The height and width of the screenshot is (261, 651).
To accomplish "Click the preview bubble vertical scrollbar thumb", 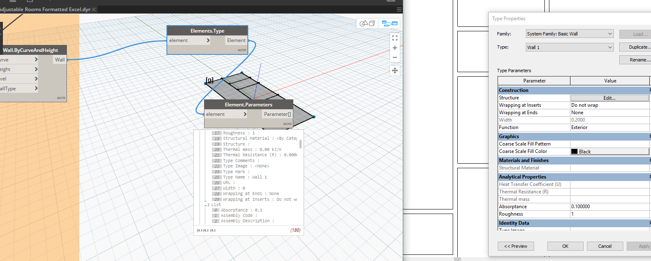I will (300, 144).
